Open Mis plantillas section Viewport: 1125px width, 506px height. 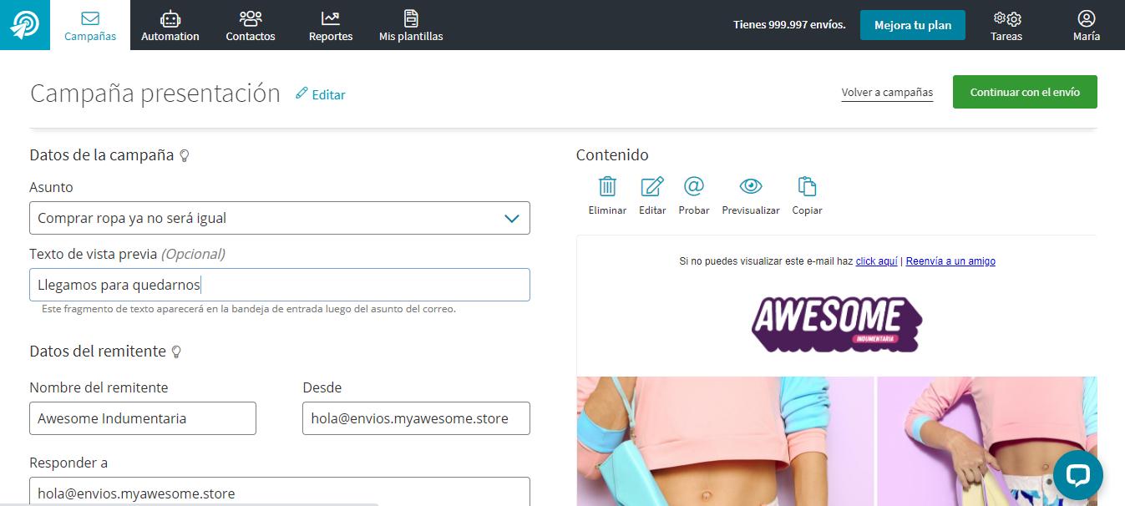click(x=411, y=25)
